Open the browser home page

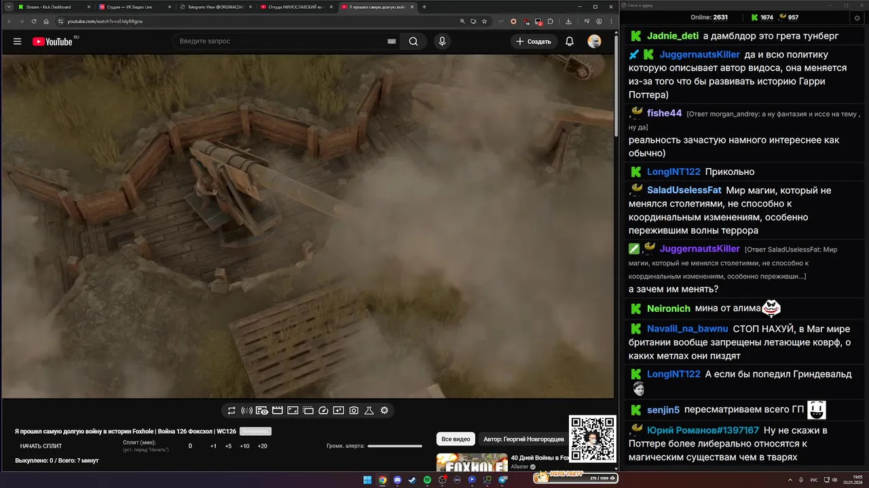pos(47,21)
